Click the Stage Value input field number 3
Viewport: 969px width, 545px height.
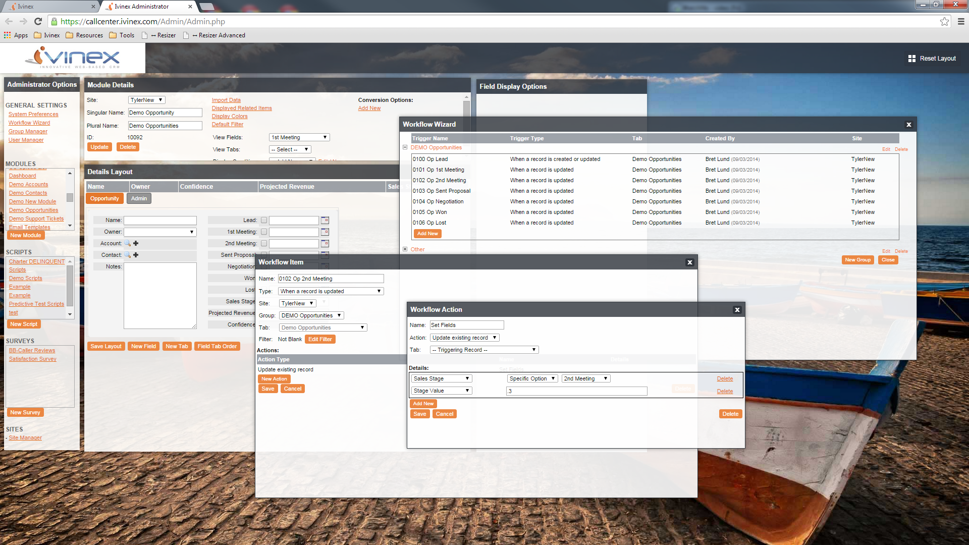click(x=576, y=391)
